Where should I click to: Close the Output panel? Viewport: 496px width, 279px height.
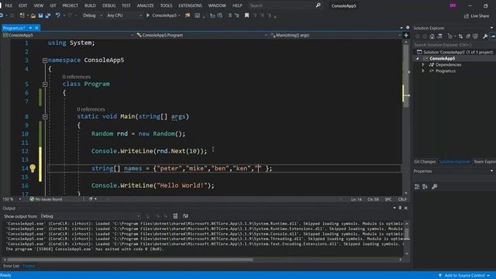(406, 208)
